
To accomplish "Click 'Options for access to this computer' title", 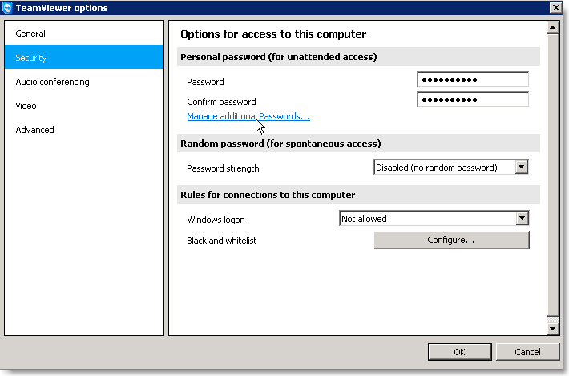I will [273, 34].
